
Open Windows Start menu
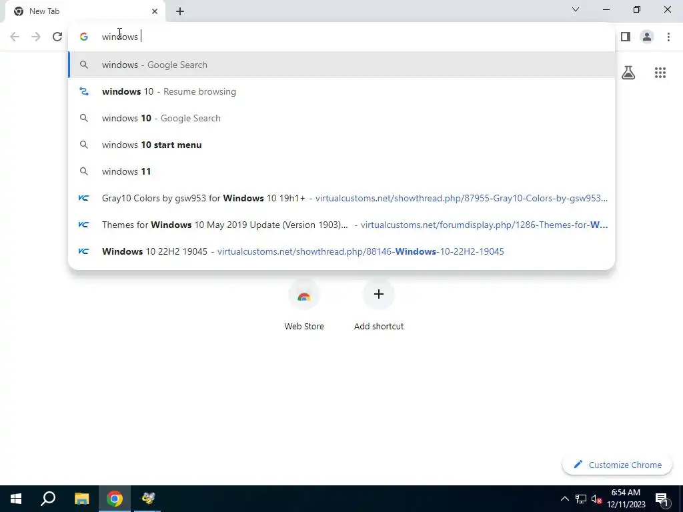16,499
